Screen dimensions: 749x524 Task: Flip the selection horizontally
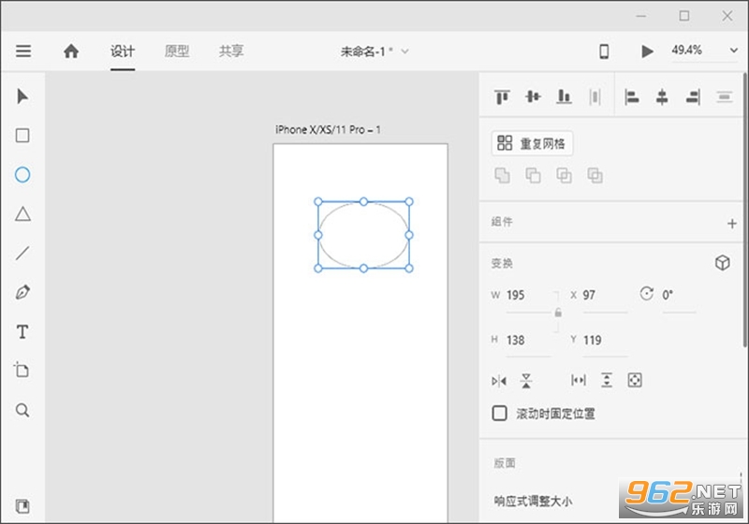click(x=499, y=381)
